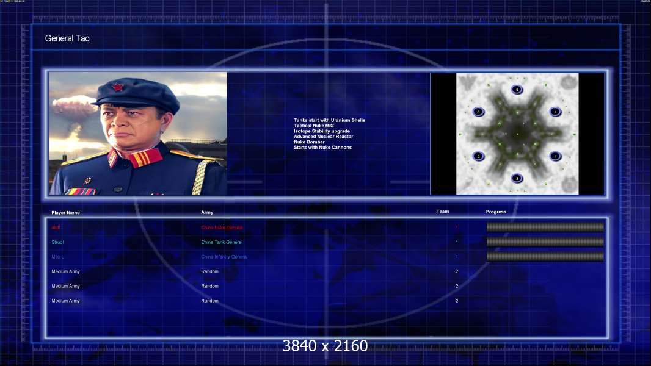This screenshot has width=651, height=366.
Task: Select start position 6 on the map
Action: click(x=478, y=112)
